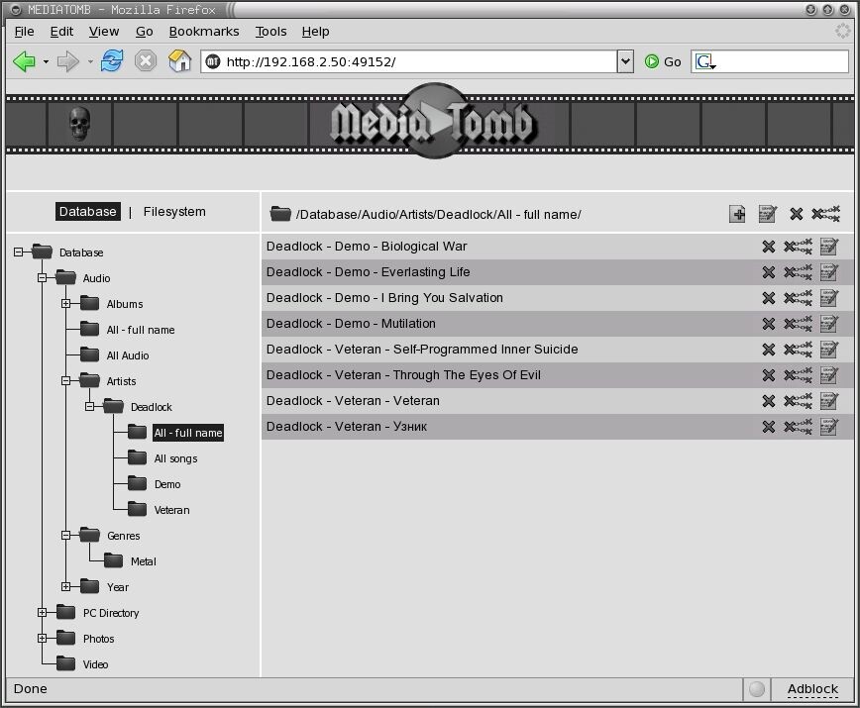
Task: Click the browser Back arrow
Action: (24, 61)
